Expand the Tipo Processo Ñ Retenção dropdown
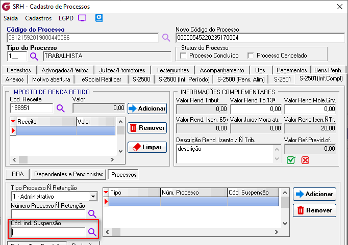The height and width of the screenshot is (245, 348). [92, 196]
